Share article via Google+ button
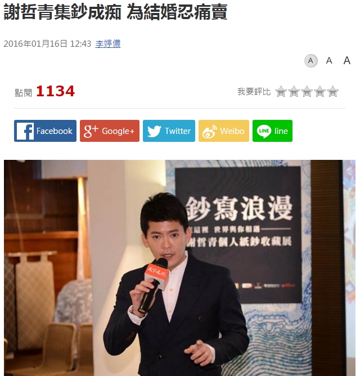This screenshot has width=360, height=376. pos(110,131)
